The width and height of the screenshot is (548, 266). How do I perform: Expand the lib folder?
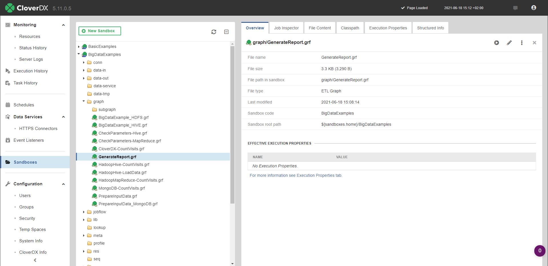pos(84,220)
